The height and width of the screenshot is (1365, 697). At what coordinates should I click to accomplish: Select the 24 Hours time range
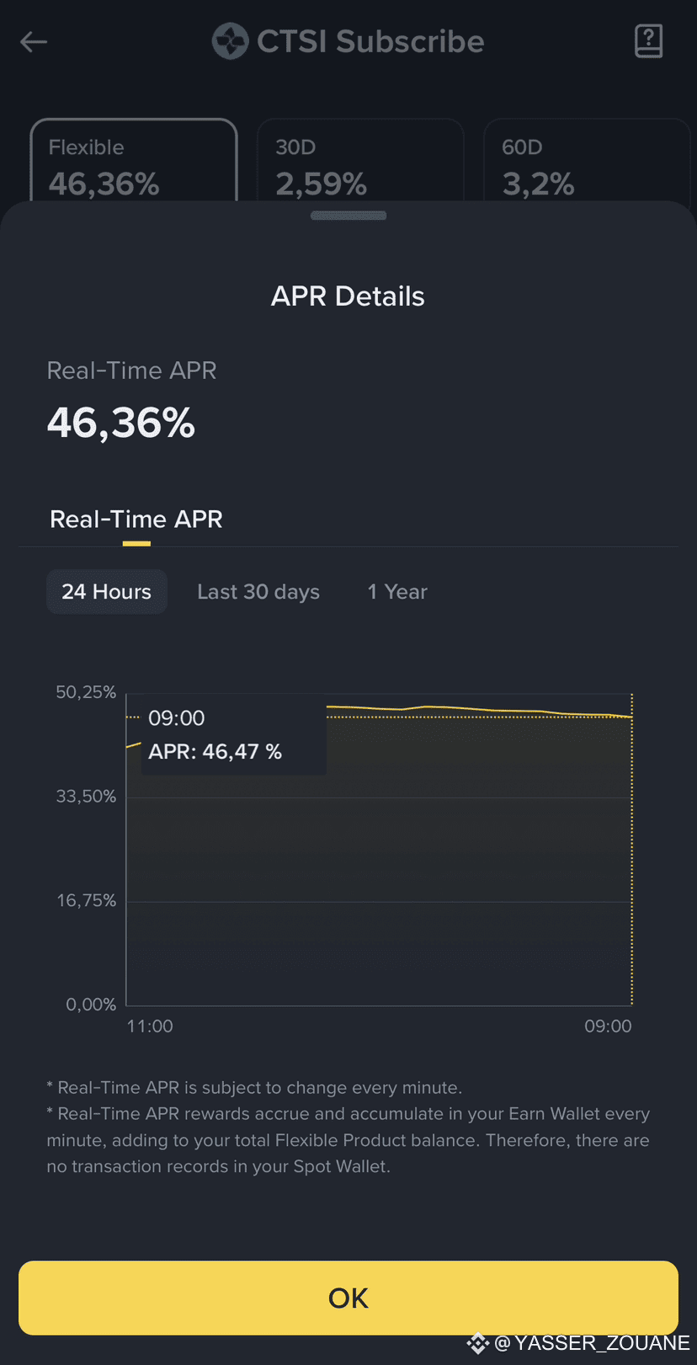[x=106, y=591]
